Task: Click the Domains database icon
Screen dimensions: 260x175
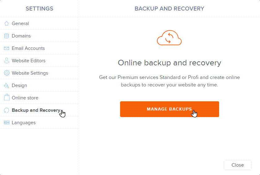Action: [x=6, y=36]
